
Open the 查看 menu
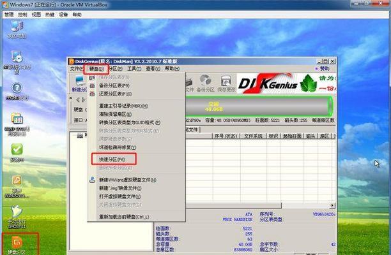[x=153, y=69]
